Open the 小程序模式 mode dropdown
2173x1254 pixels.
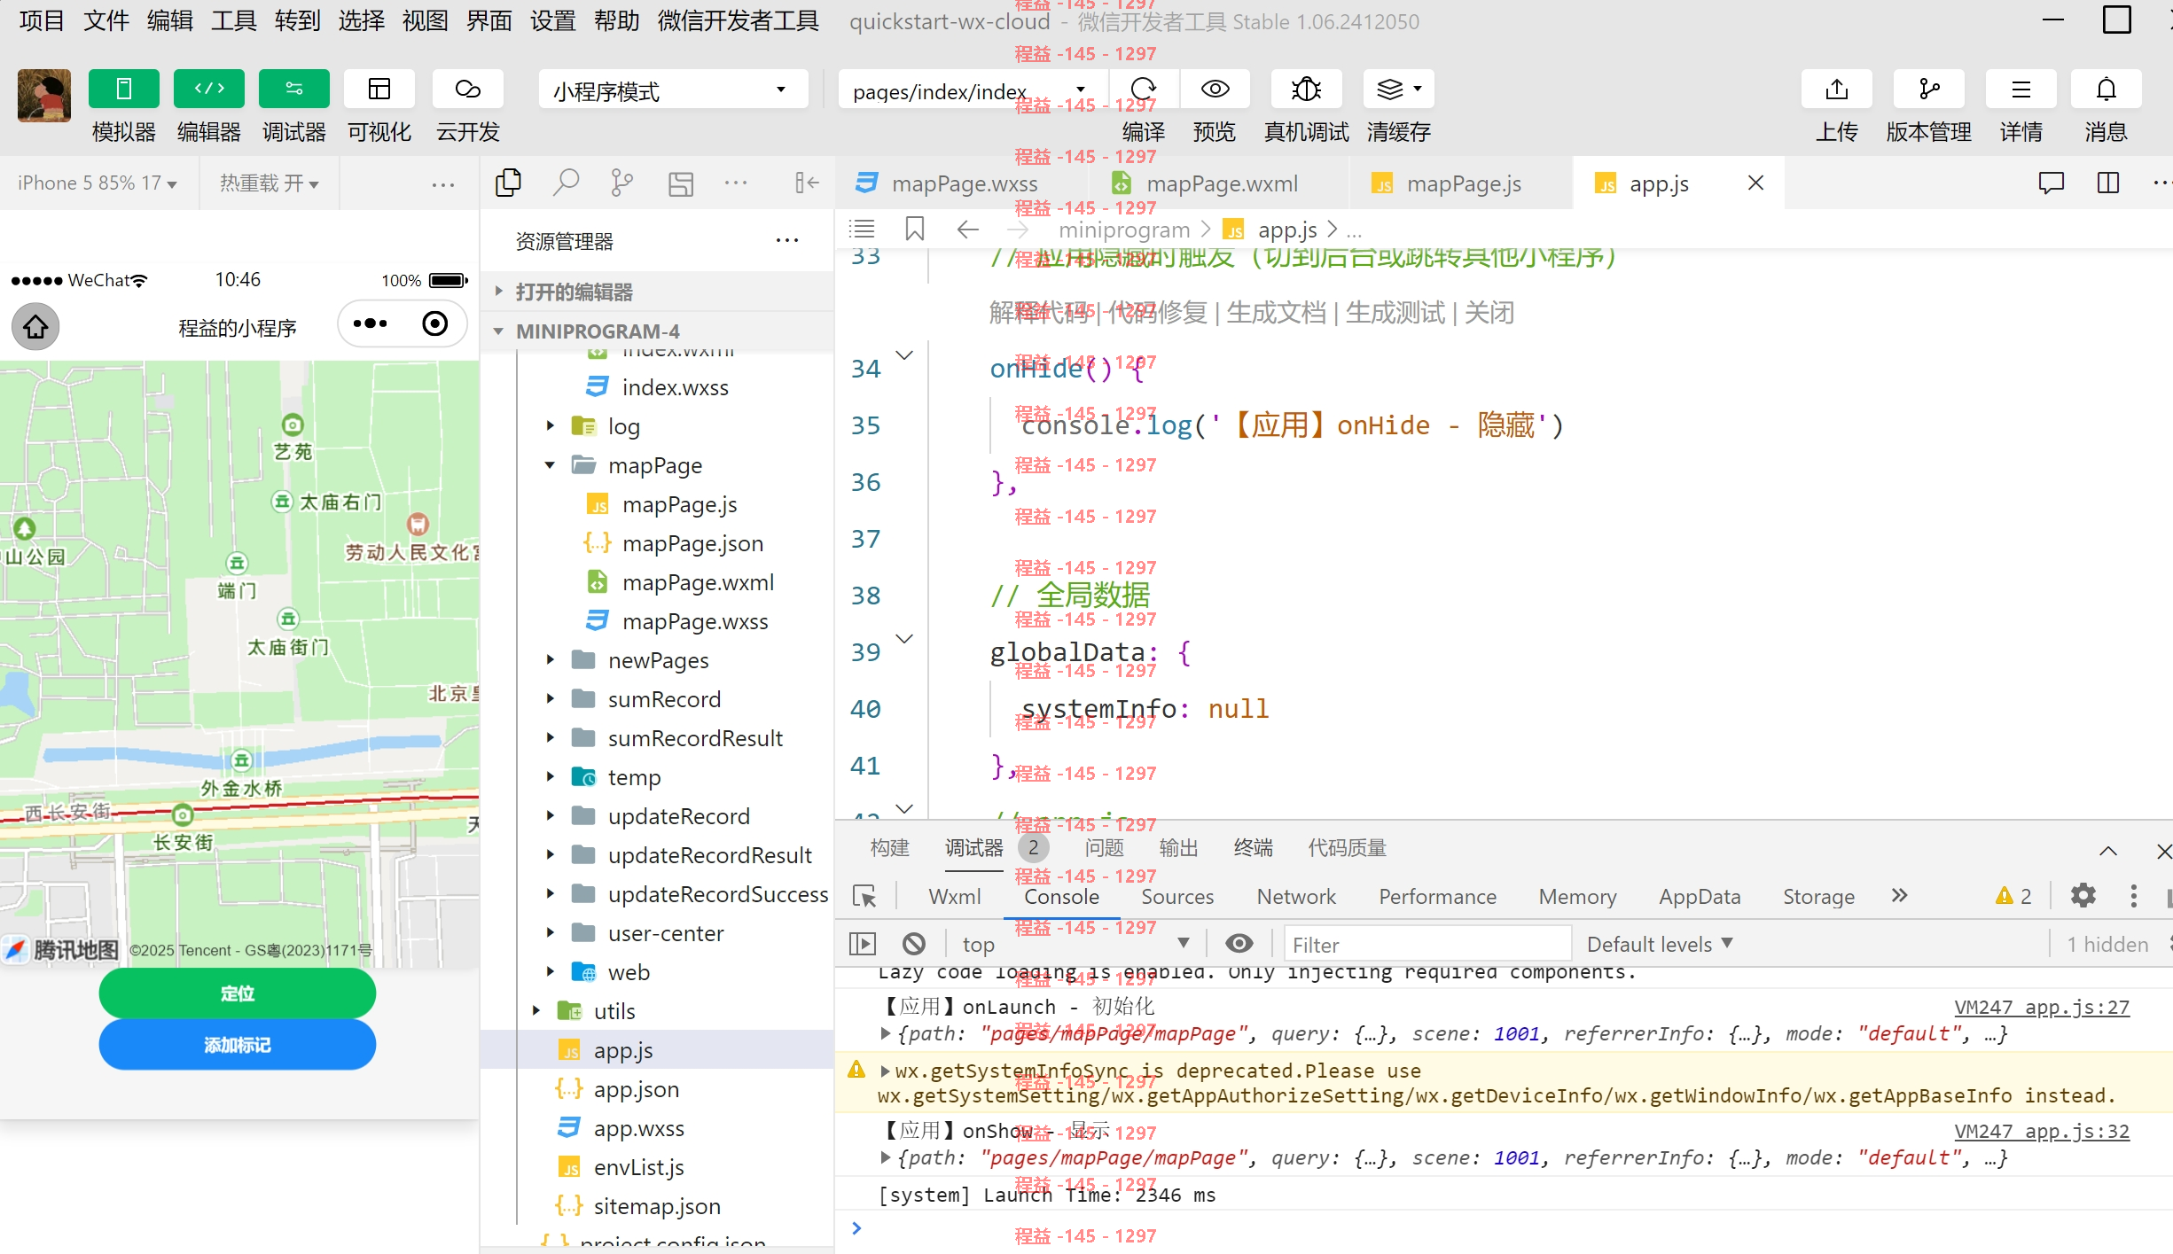tap(673, 90)
